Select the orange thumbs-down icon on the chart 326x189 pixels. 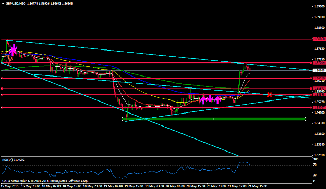tap(8, 60)
